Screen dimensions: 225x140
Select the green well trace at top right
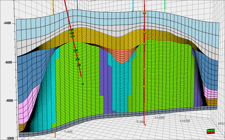point(165,5)
